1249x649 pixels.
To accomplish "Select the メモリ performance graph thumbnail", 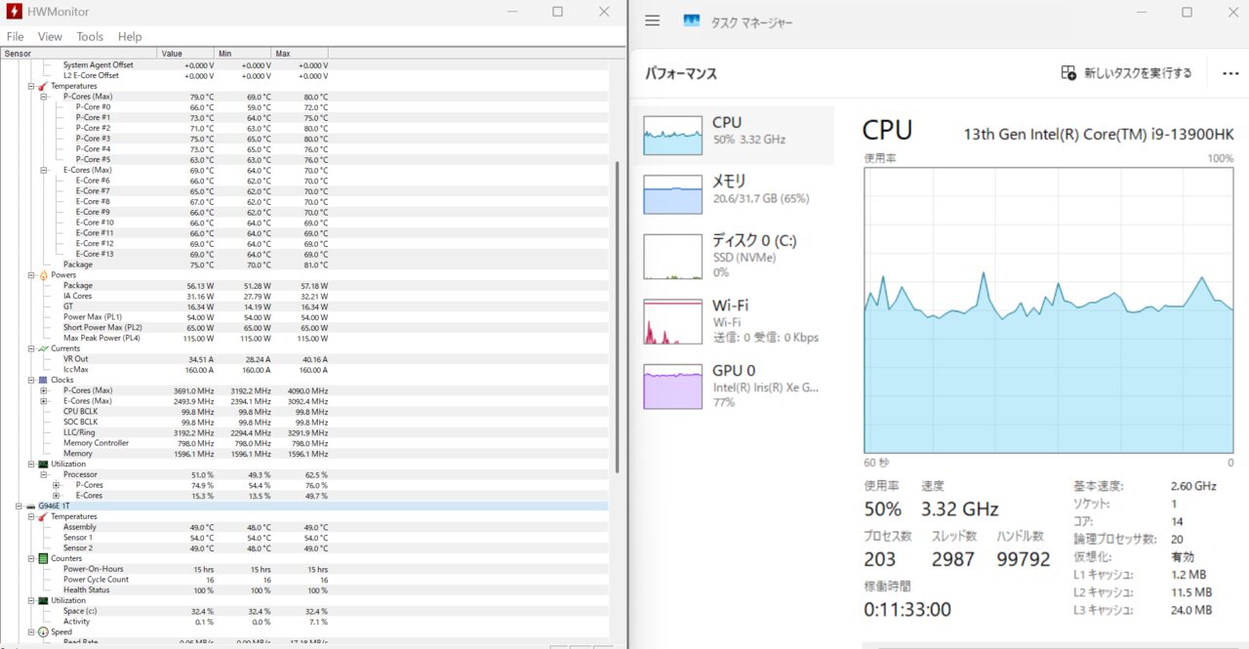I will coord(672,194).
